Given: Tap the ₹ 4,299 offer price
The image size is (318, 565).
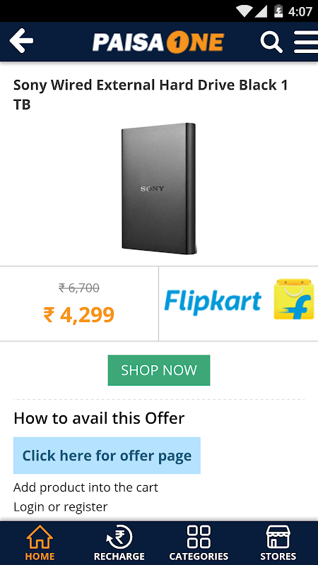Looking at the screenshot, I should (x=78, y=314).
